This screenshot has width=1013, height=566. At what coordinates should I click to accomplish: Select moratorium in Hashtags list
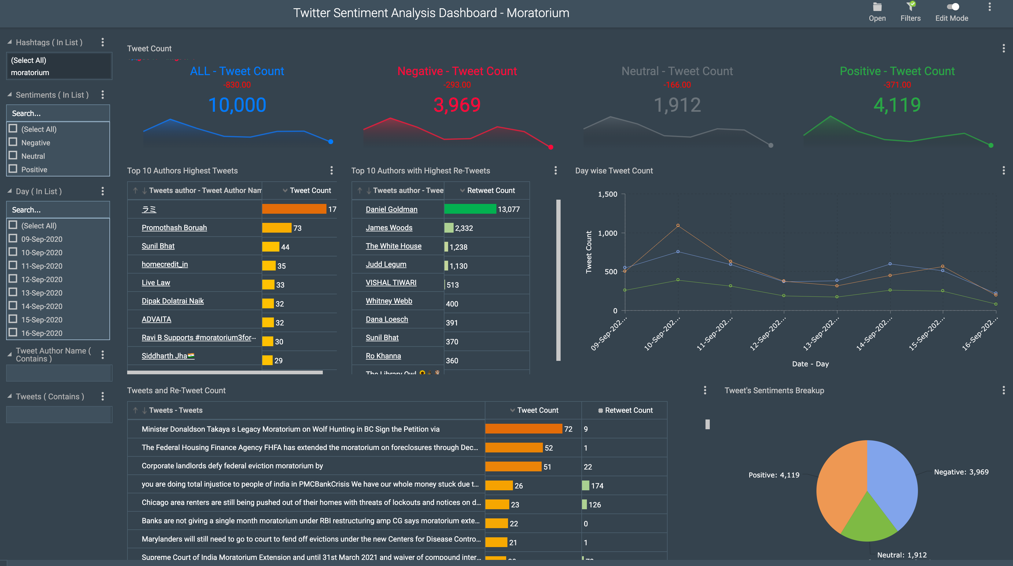(x=30, y=73)
